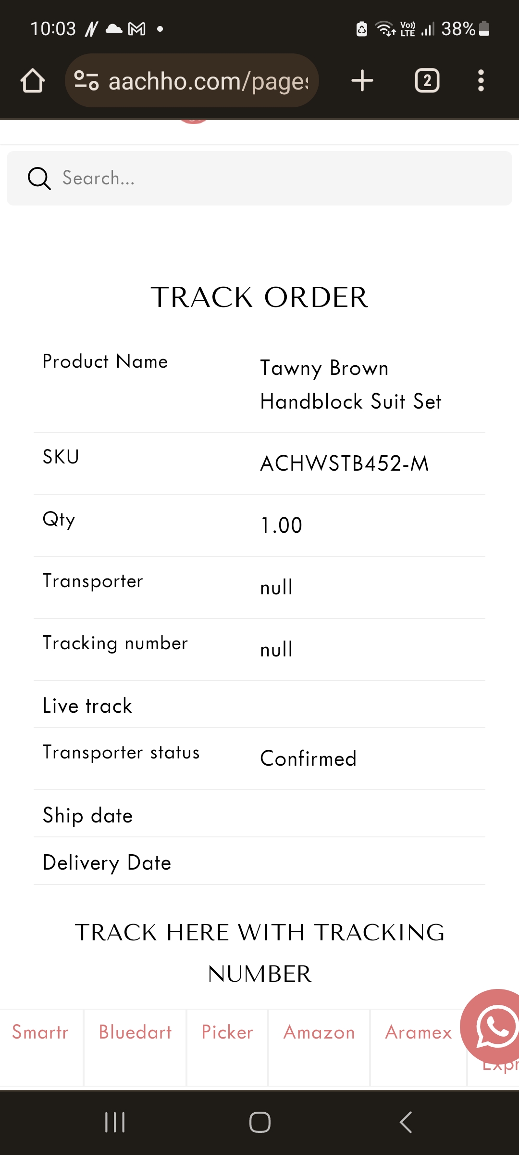
Task: Open the browser three-dot menu
Action: point(481,80)
